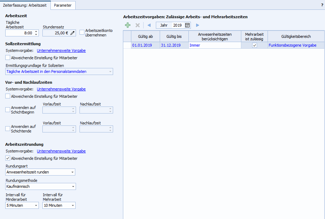Open Unternehmensweite Vorgabe link under Sollzeitermittlung

(x=61, y=50)
